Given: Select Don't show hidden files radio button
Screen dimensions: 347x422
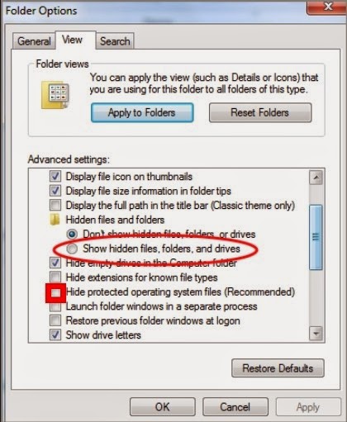Looking at the screenshot, I should tap(72, 234).
